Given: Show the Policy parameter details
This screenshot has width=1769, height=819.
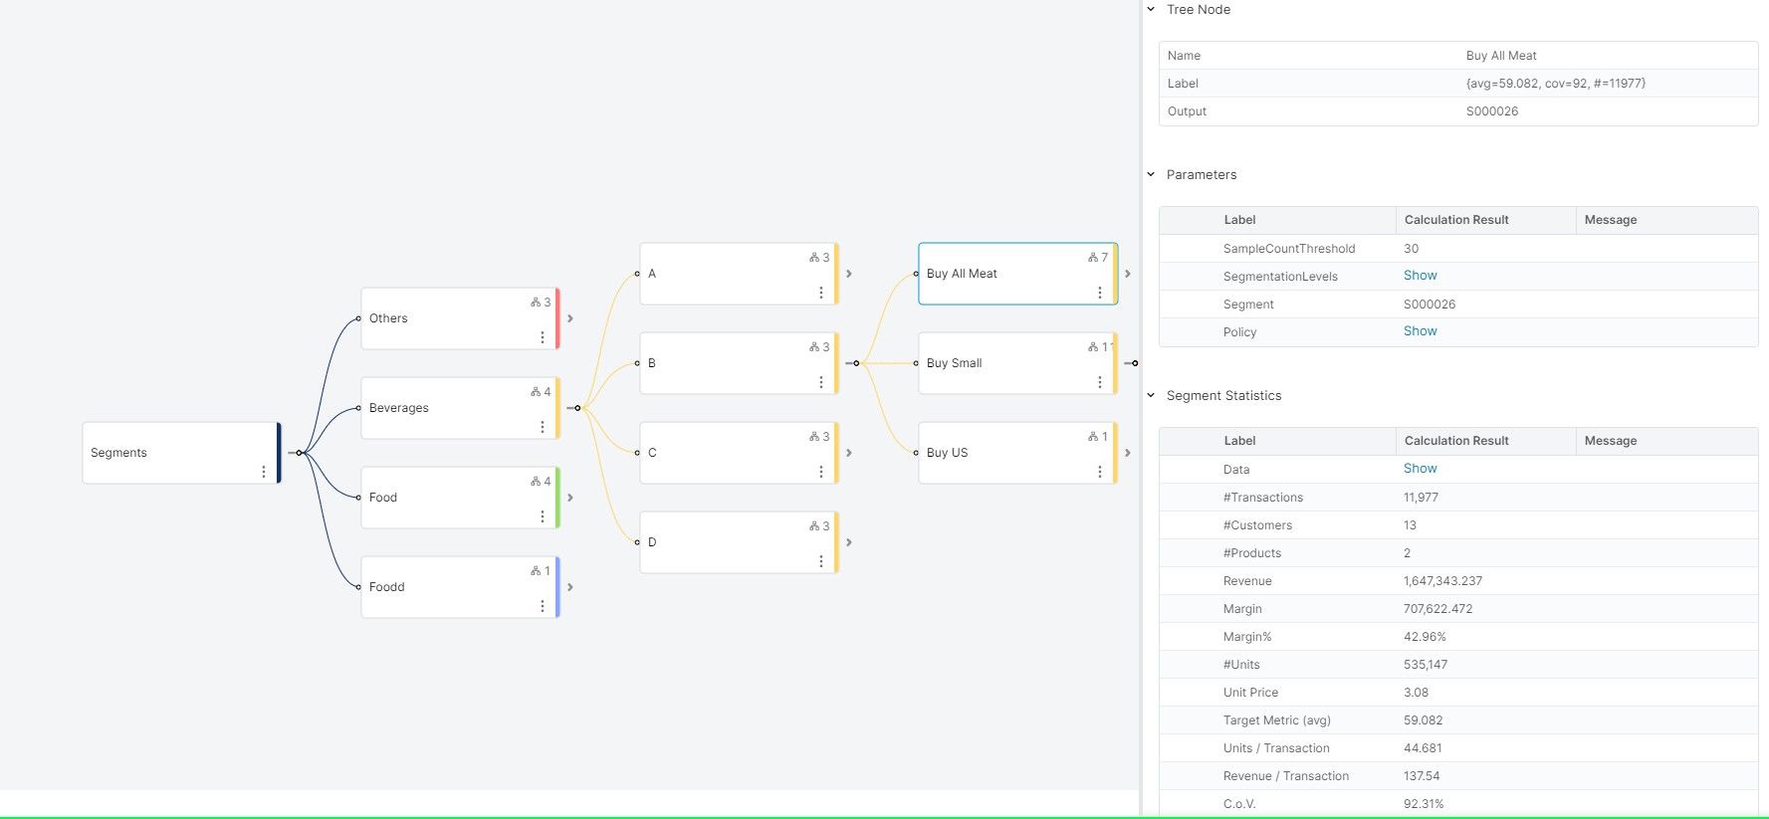Looking at the screenshot, I should [1420, 331].
